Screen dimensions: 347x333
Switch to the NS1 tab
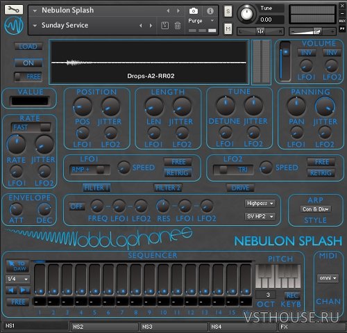(35, 326)
